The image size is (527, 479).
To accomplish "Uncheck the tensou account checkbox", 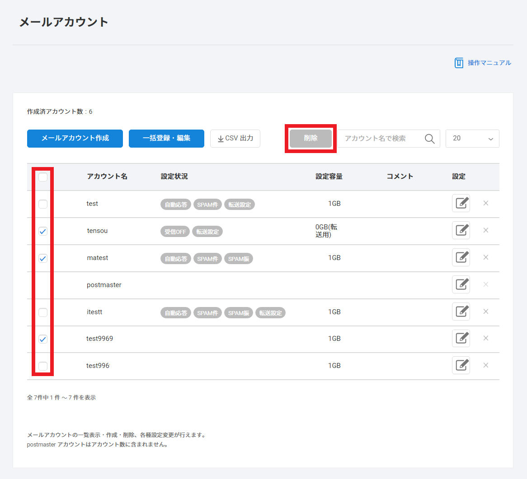I will click(x=43, y=231).
